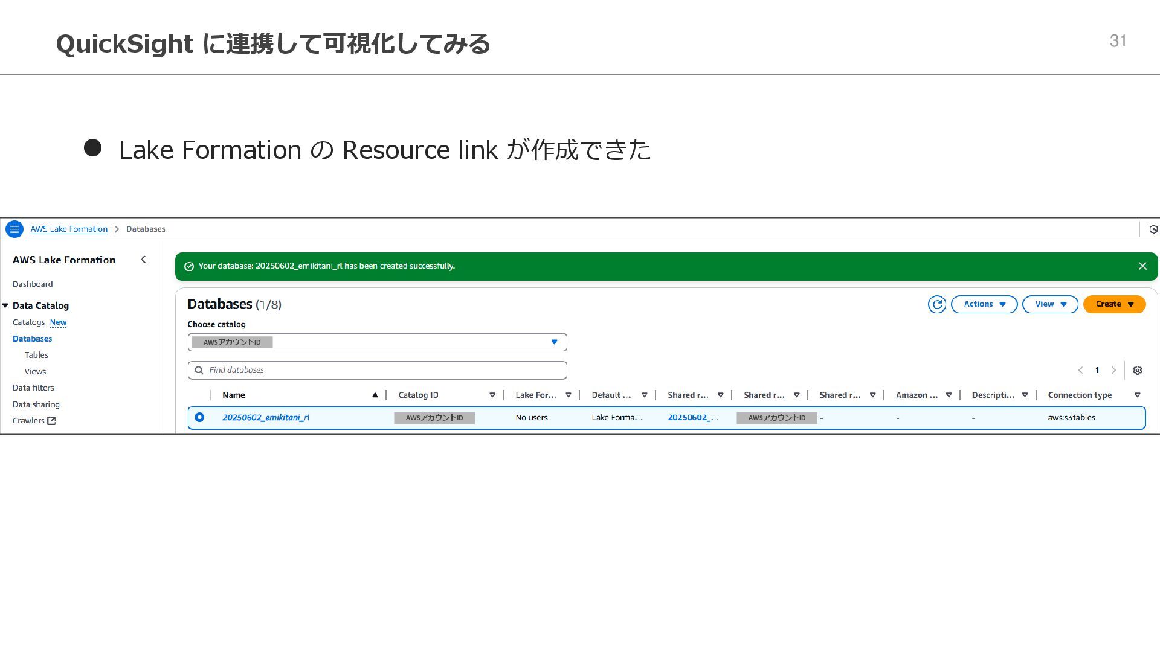The image size is (1160, 652).
Task: Open table preferences gear icon
Action: (1137, 371)
